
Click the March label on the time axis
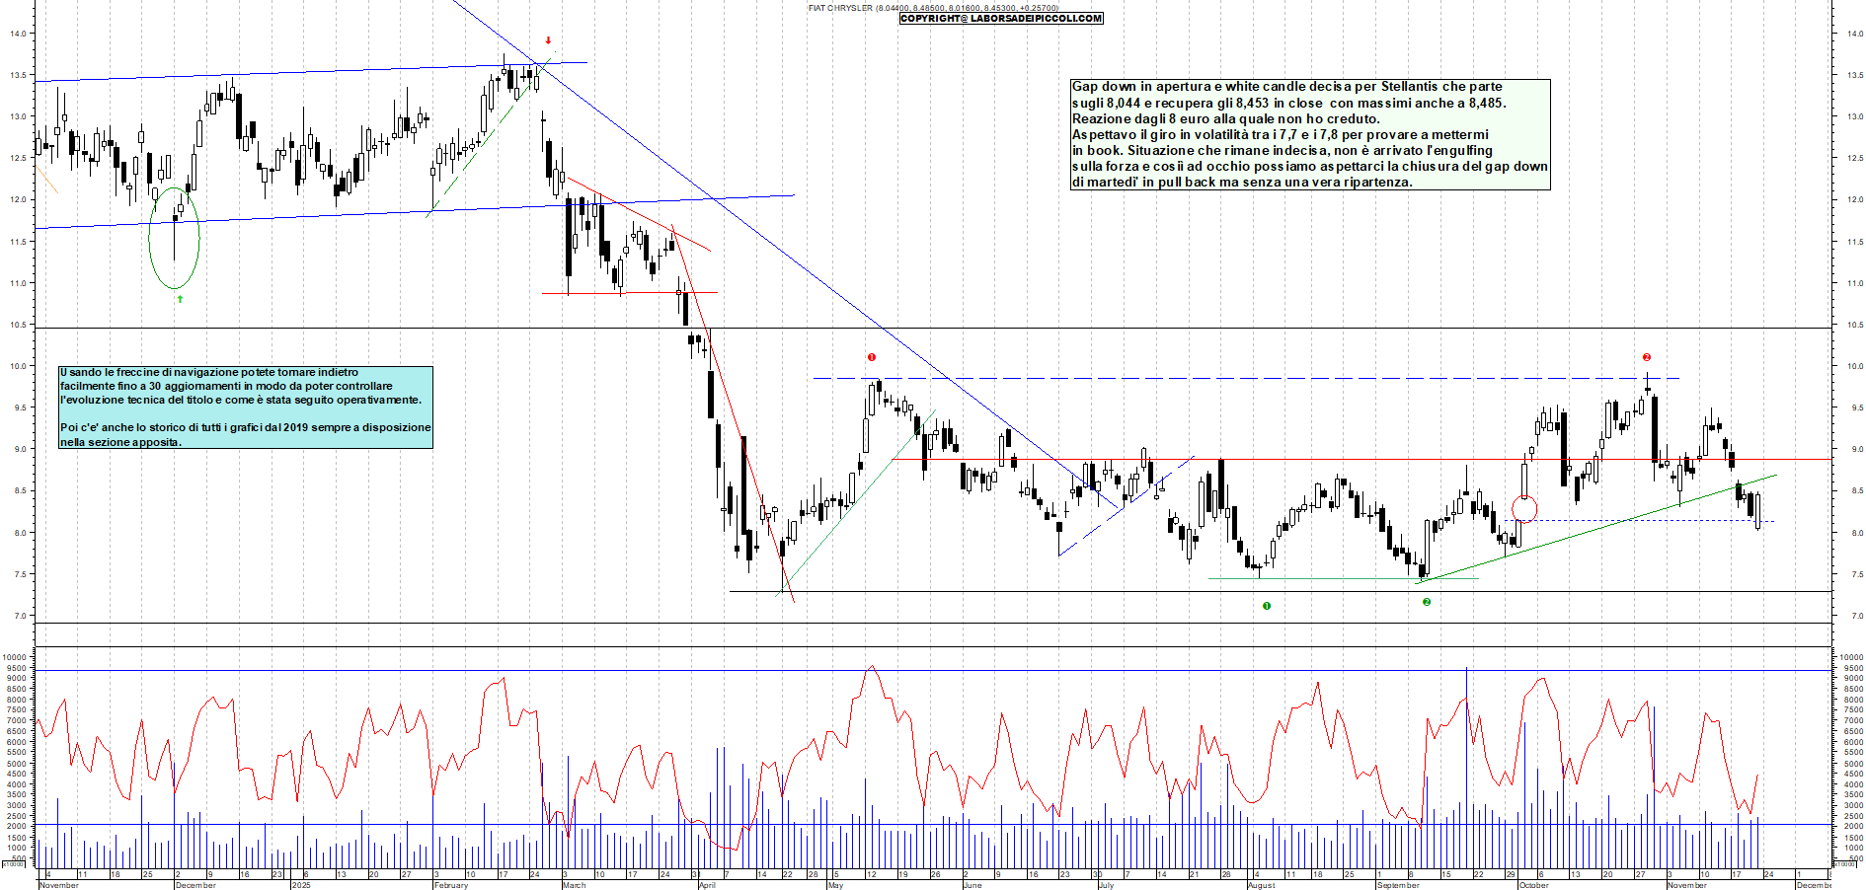pos(574,885)
